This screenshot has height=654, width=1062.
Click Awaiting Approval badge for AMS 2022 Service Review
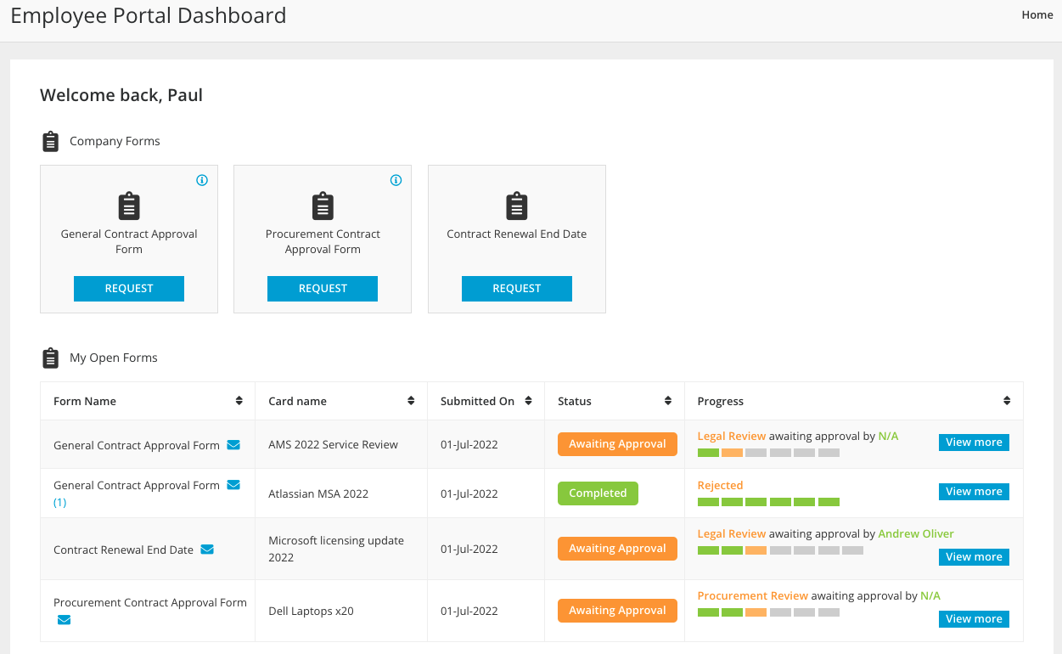tap(617, 444)
